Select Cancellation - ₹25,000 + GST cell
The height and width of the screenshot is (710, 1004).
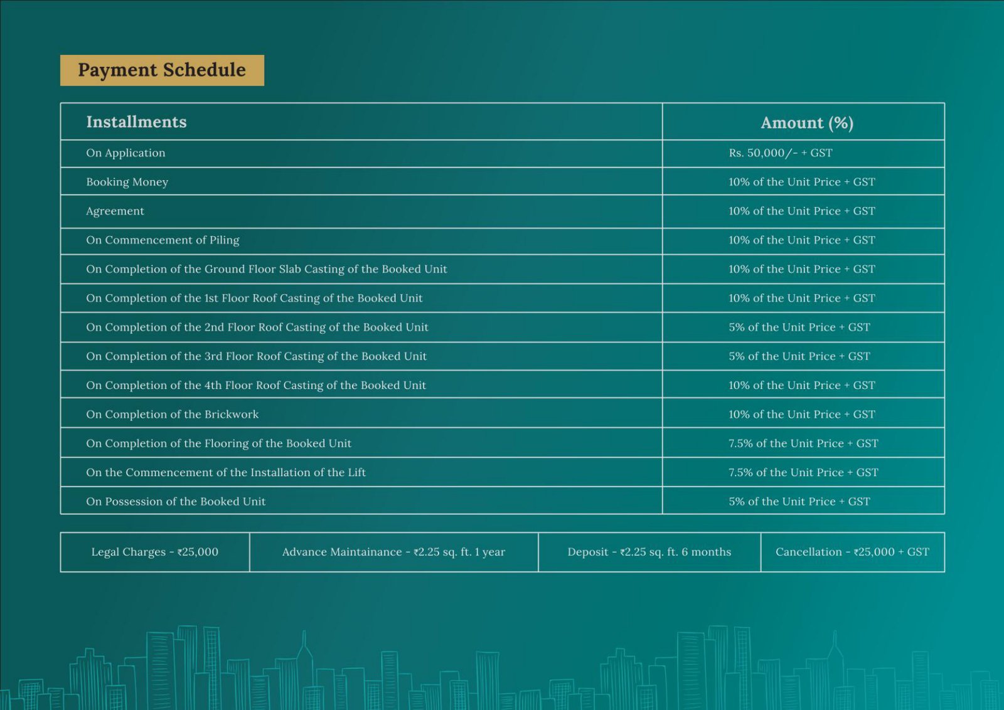pos(853,552)
